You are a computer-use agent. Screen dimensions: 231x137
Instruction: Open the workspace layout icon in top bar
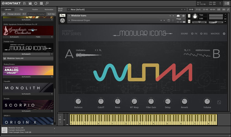pyautogui.click(x=41, y=3)
